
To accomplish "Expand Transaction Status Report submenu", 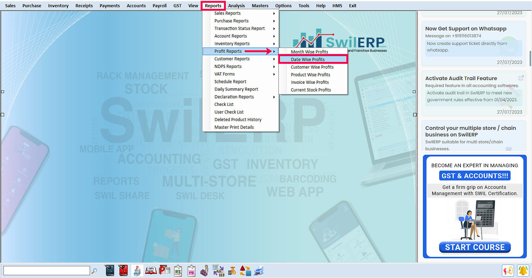I will (x=241, y=28).
